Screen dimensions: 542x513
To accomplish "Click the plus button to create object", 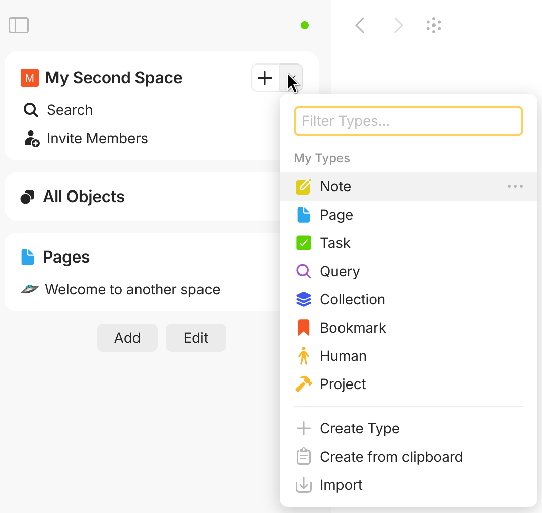I will tap(265, 78).
